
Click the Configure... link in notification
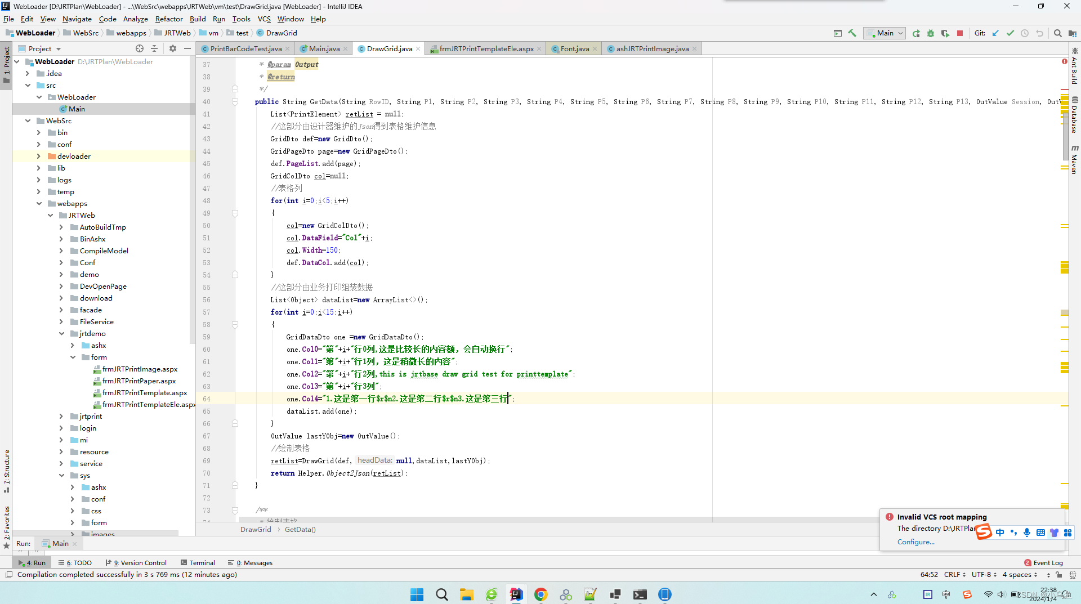(x=916, y=542)
